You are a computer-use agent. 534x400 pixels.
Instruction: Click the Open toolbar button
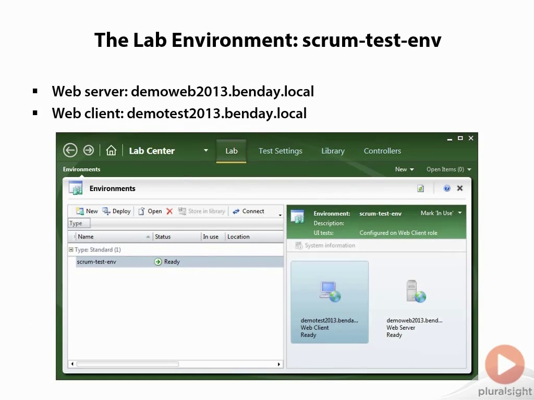pos(150,211)
